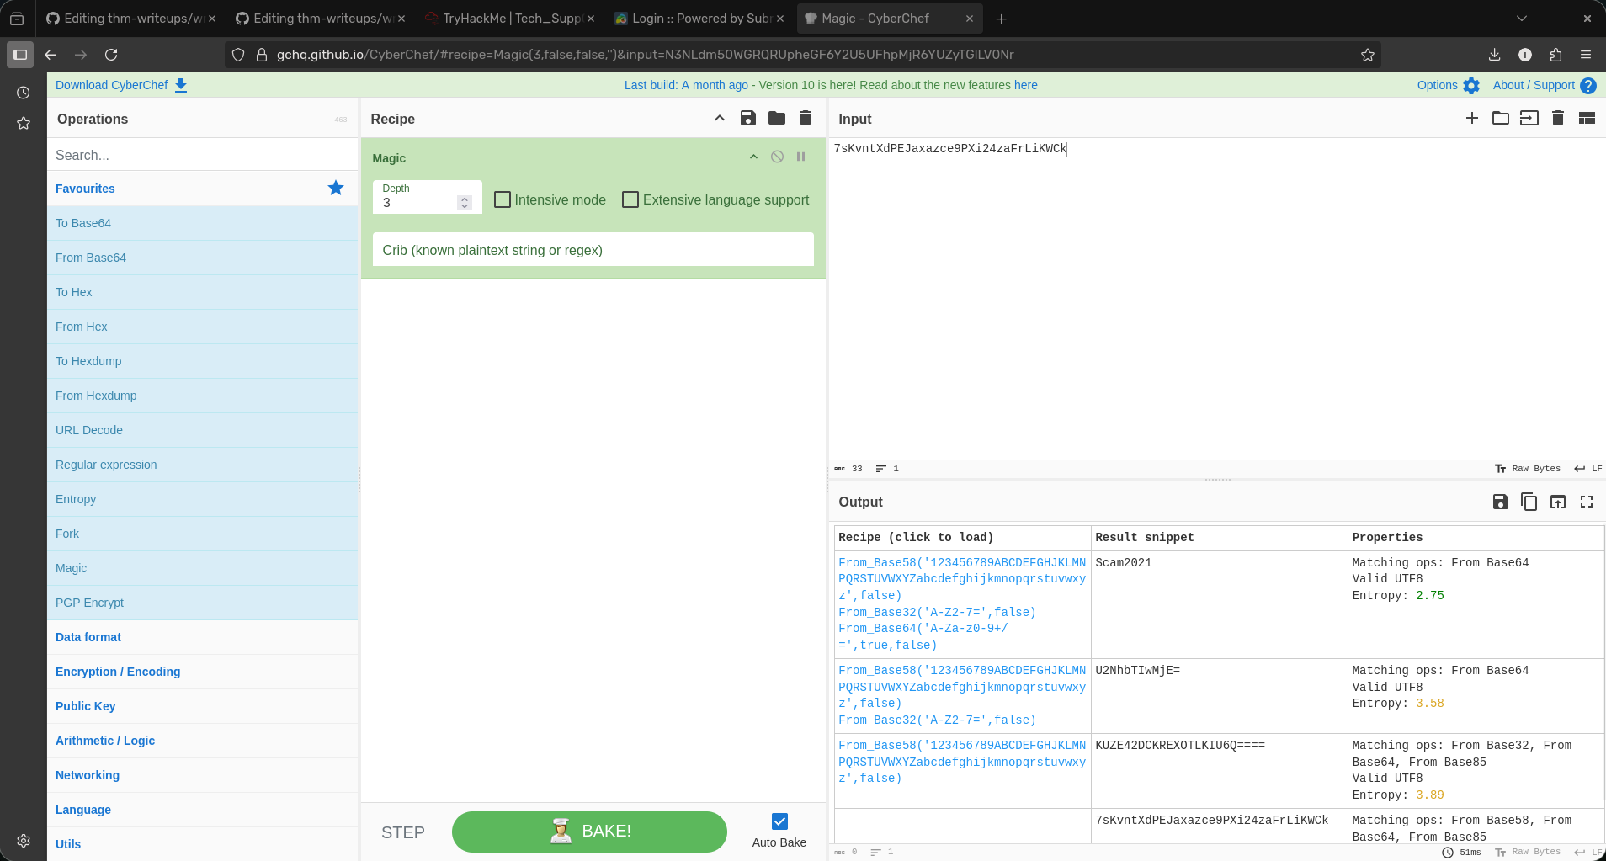Open browser application menu
The image size is (1606, 861).
click(x=1586, y=55)
